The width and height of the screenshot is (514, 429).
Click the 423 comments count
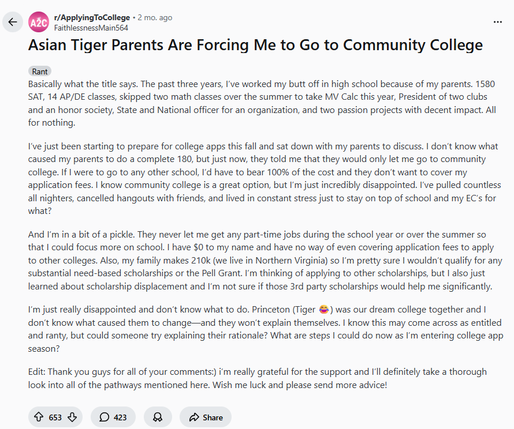coord(120,417)
